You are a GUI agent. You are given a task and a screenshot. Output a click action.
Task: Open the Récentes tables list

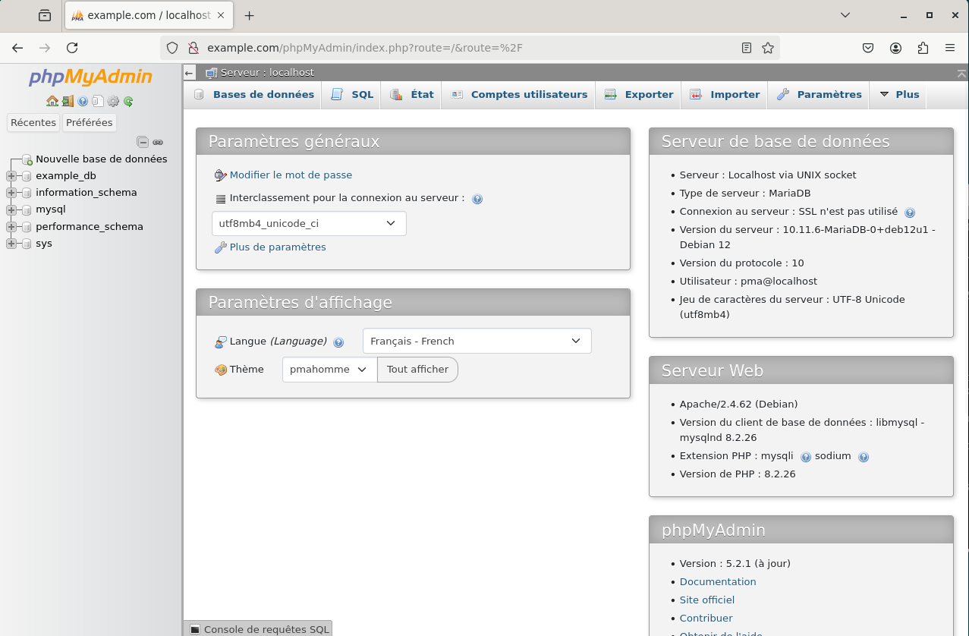(x=33, y=123)
